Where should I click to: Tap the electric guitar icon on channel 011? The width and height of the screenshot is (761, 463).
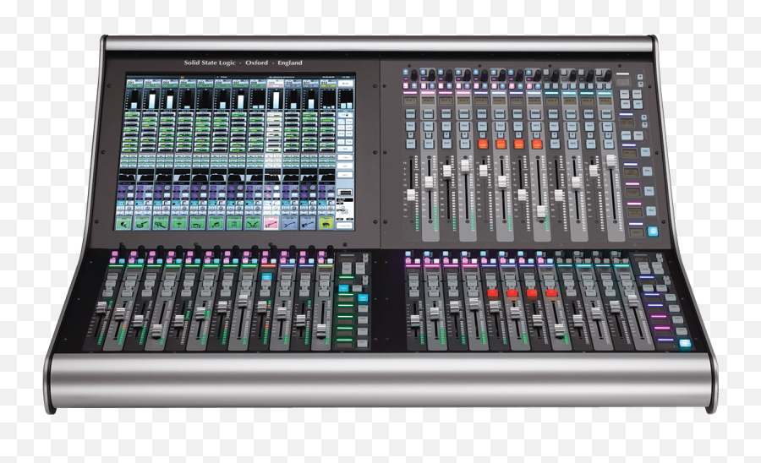(x=308, y=223)
